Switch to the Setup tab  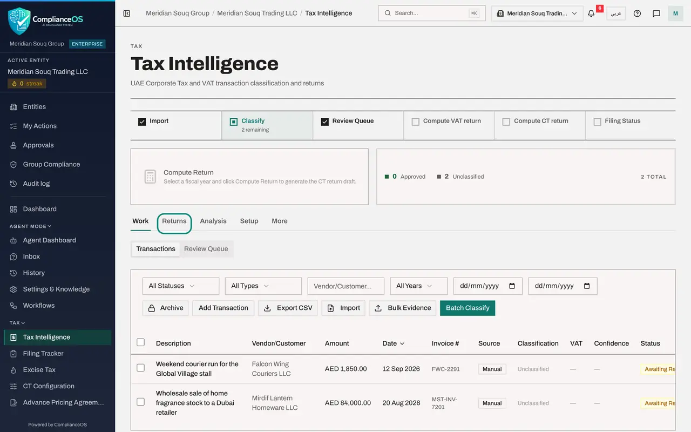tap(249, 221)
